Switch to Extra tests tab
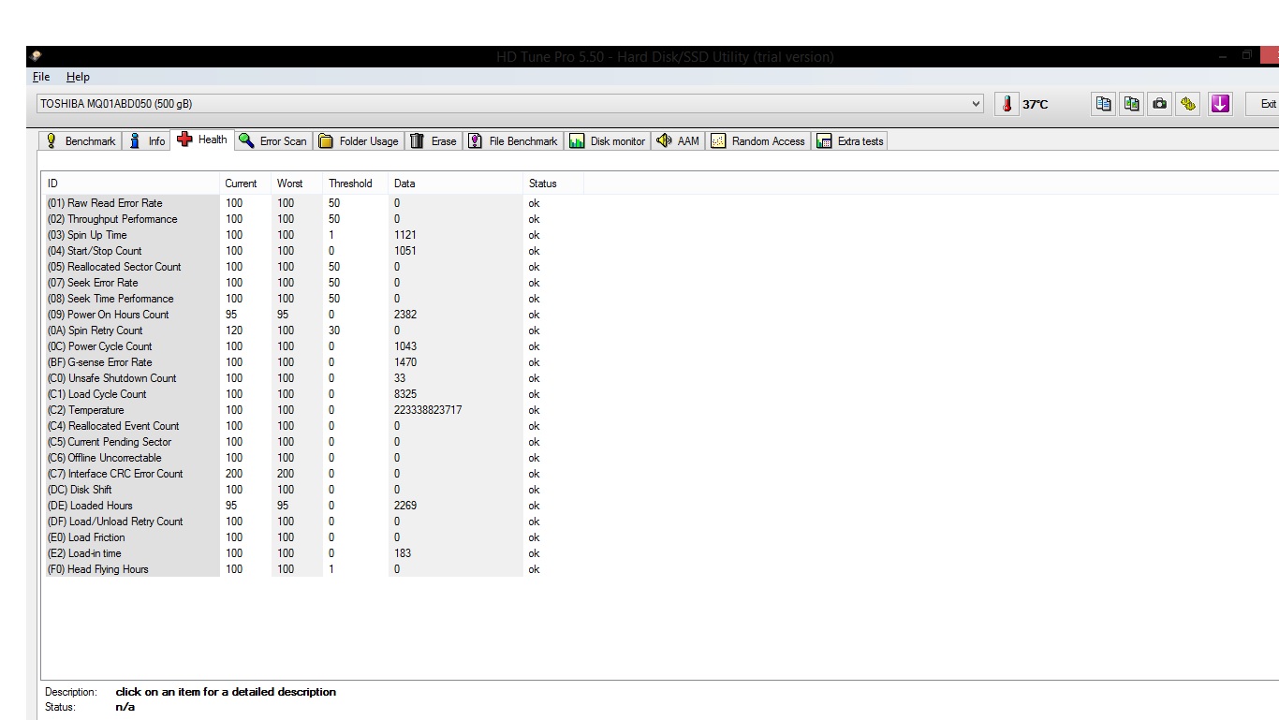The image size is (1279, 720). (x=850, y=141)
